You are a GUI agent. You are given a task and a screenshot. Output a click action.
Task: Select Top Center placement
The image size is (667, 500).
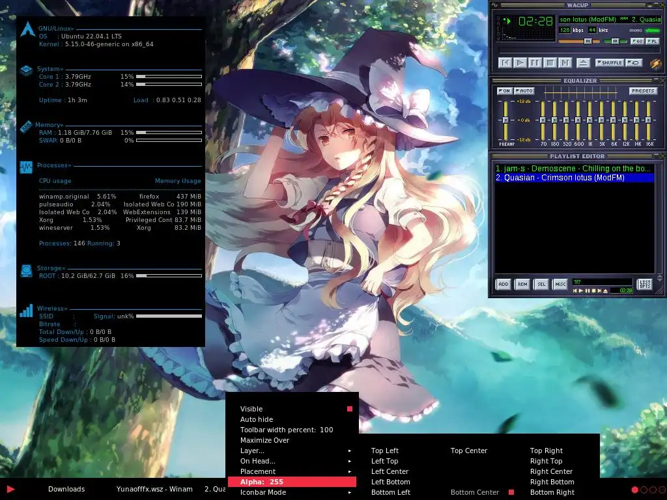[x=469, y=451]
